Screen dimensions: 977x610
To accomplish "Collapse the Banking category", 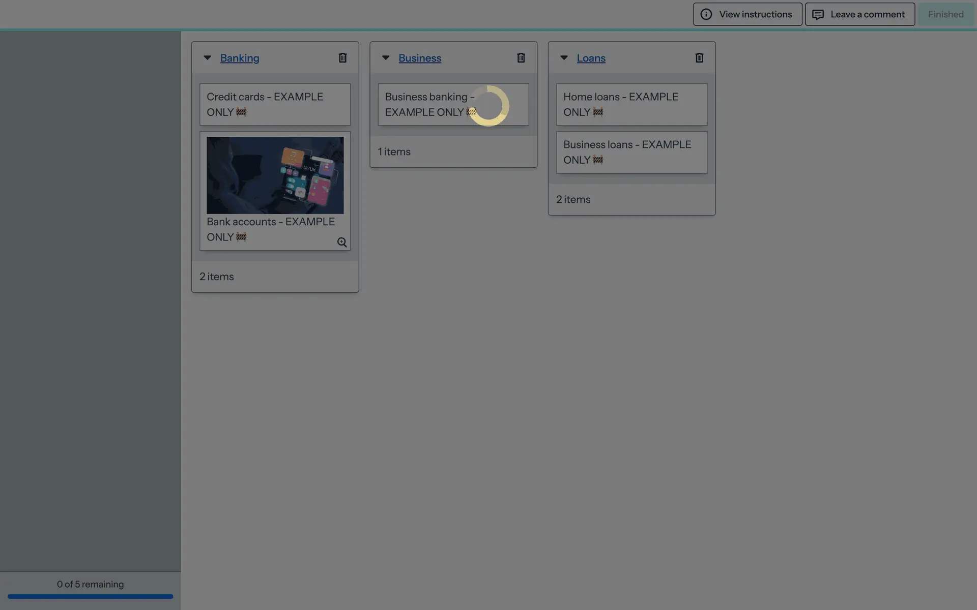I will pos(207,58).
